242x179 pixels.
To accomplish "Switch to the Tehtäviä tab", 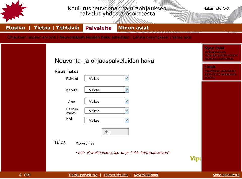I will pos(68,28).
